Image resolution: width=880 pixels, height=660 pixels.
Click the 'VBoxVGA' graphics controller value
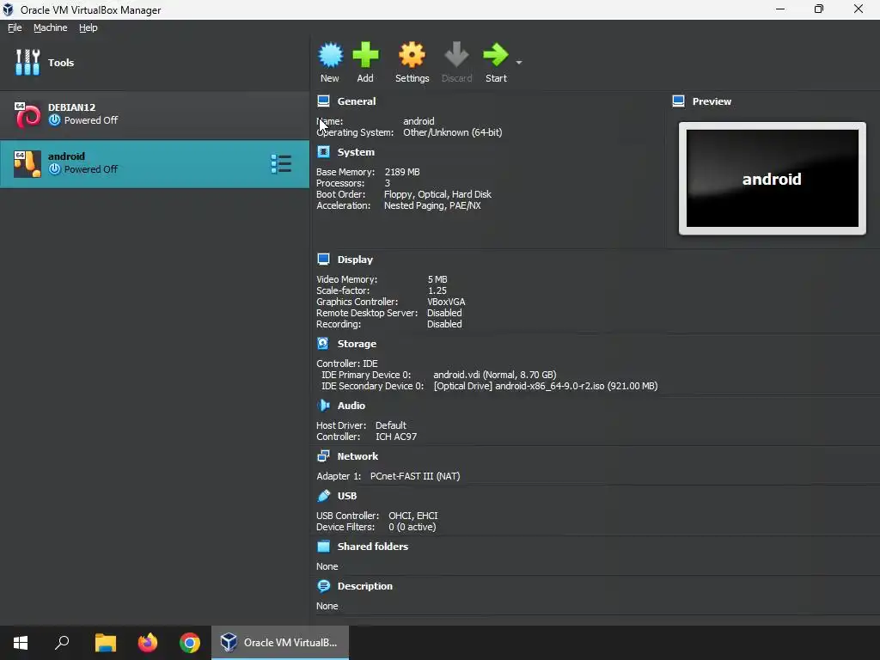tap(446, 302)
